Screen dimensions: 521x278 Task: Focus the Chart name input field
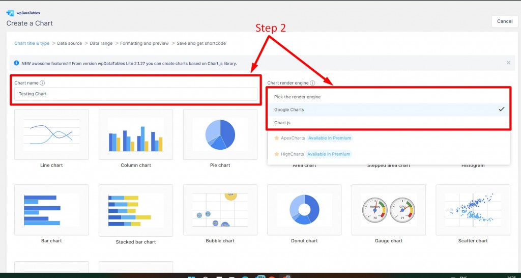pyautogui.click(x=135, y=94)
